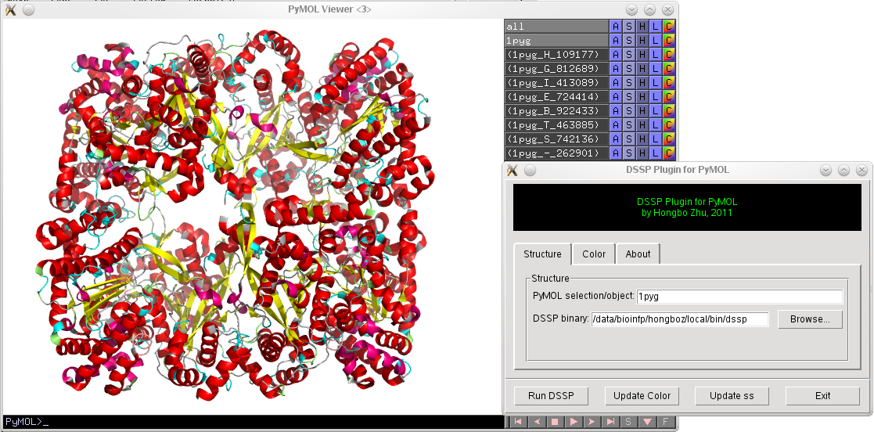This screenshot has height=432, width=874.
Task: Click the PyMOL selection/object input field
Action: point(739,297)
